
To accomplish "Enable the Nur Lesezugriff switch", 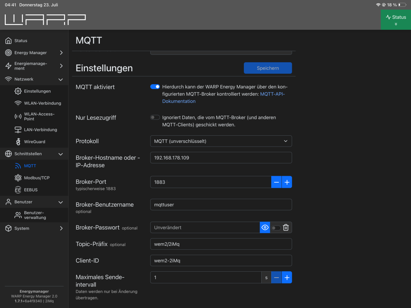I will pyautogui.click(x=155, y=117).
